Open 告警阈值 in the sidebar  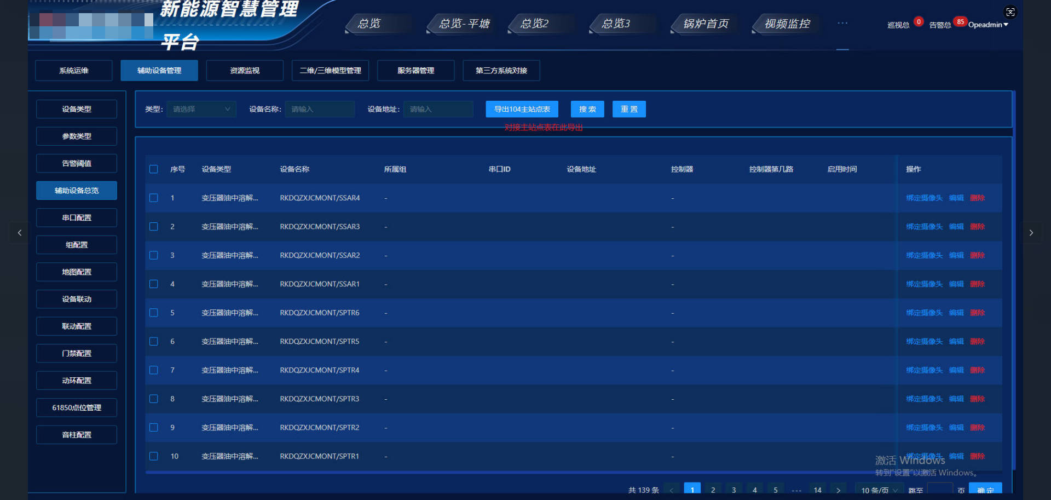pos(77,163)
